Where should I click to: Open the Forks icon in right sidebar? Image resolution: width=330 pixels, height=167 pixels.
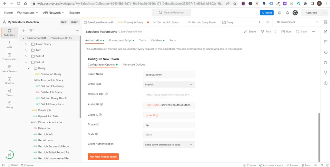pyautogui.click(x=325, y=73)
